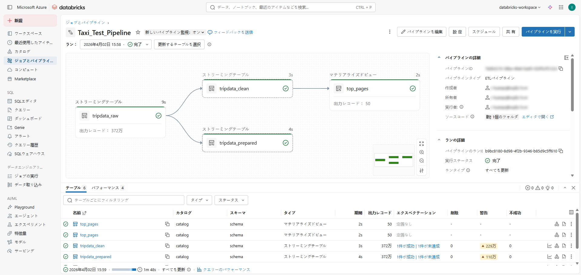The height and width of the screenshot is (275, 581).
Task: Open ジョブの実行 in the sidebar
Action: click(x=26, y=176)
